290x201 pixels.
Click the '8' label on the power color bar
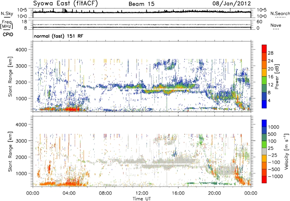[269, 93]
